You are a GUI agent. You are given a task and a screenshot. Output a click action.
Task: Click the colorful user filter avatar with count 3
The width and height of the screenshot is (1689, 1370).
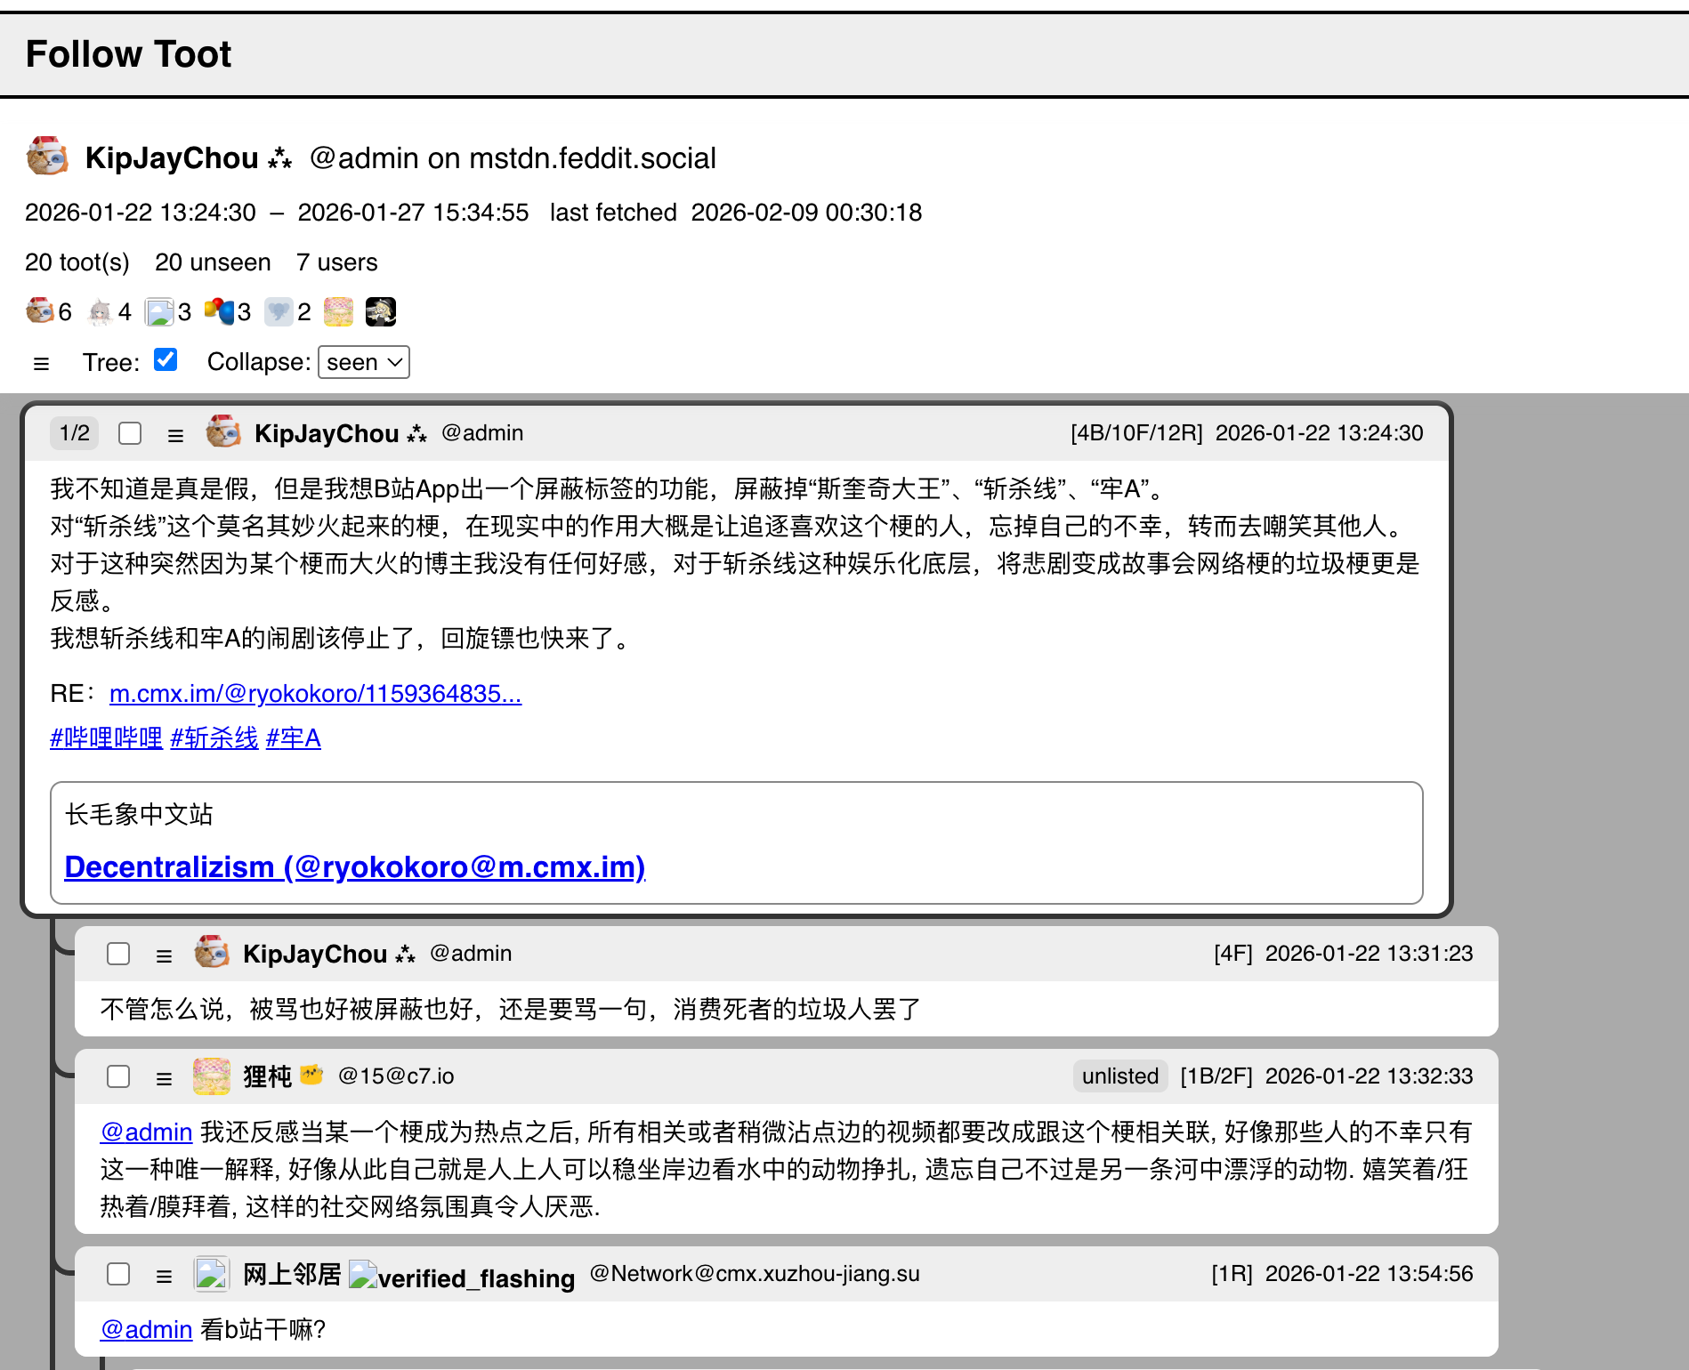coord(219,311)
